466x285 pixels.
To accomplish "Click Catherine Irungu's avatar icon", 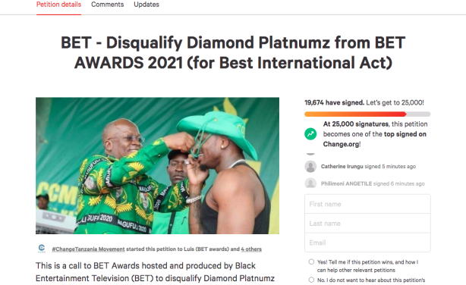I will 310,166.
